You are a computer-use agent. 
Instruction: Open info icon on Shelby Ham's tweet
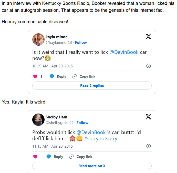click(x=148, y=146)
